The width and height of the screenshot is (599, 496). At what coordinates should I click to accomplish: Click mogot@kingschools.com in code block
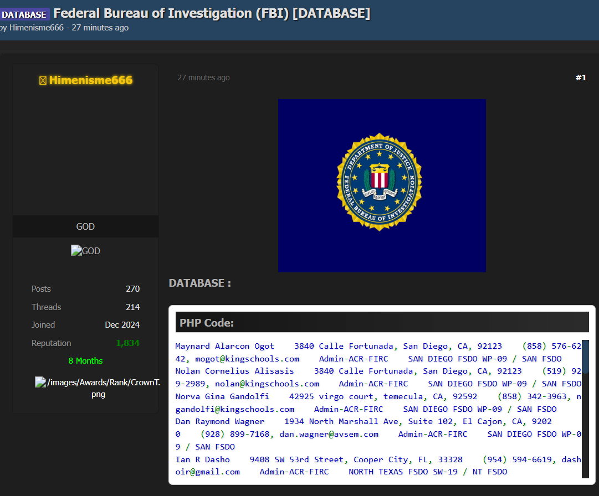[247, 359]
